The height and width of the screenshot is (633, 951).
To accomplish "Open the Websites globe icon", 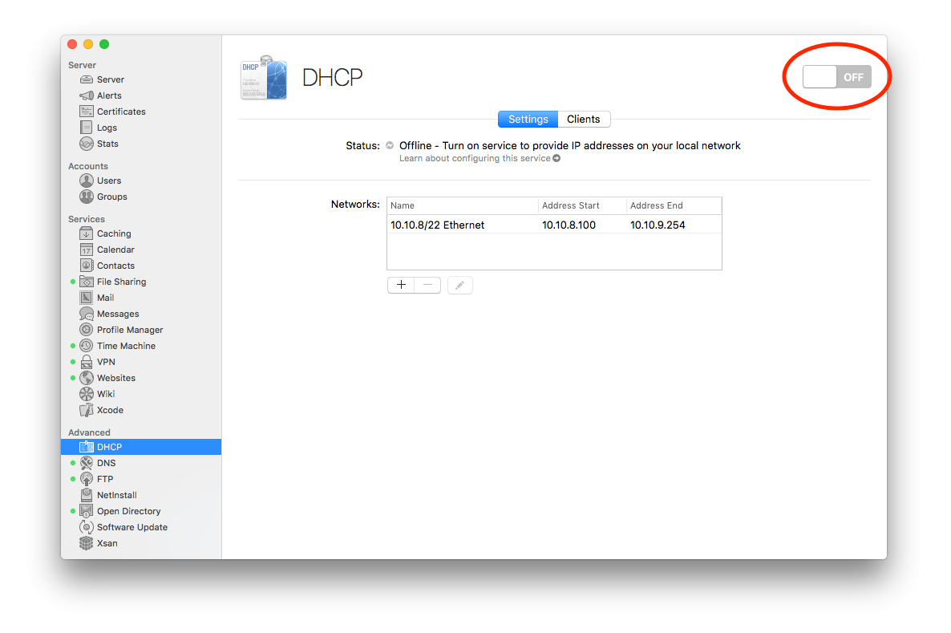I will tap(87, 378).
